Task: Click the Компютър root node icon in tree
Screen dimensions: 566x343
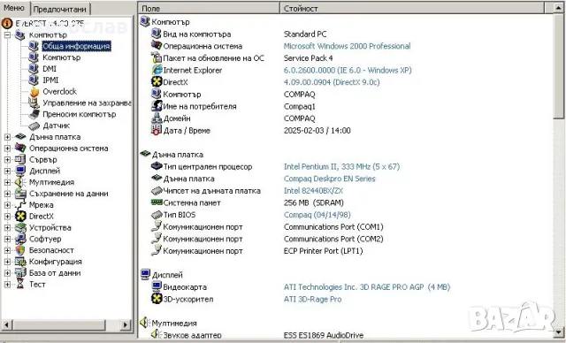Action: pos(19,35)
